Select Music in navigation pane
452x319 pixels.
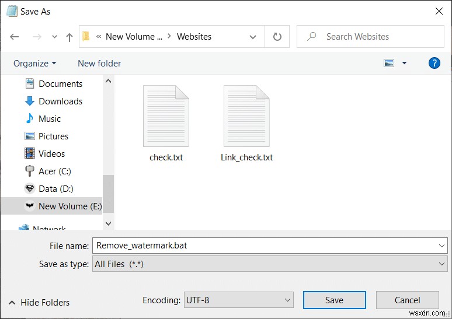[x=49, y=119]
